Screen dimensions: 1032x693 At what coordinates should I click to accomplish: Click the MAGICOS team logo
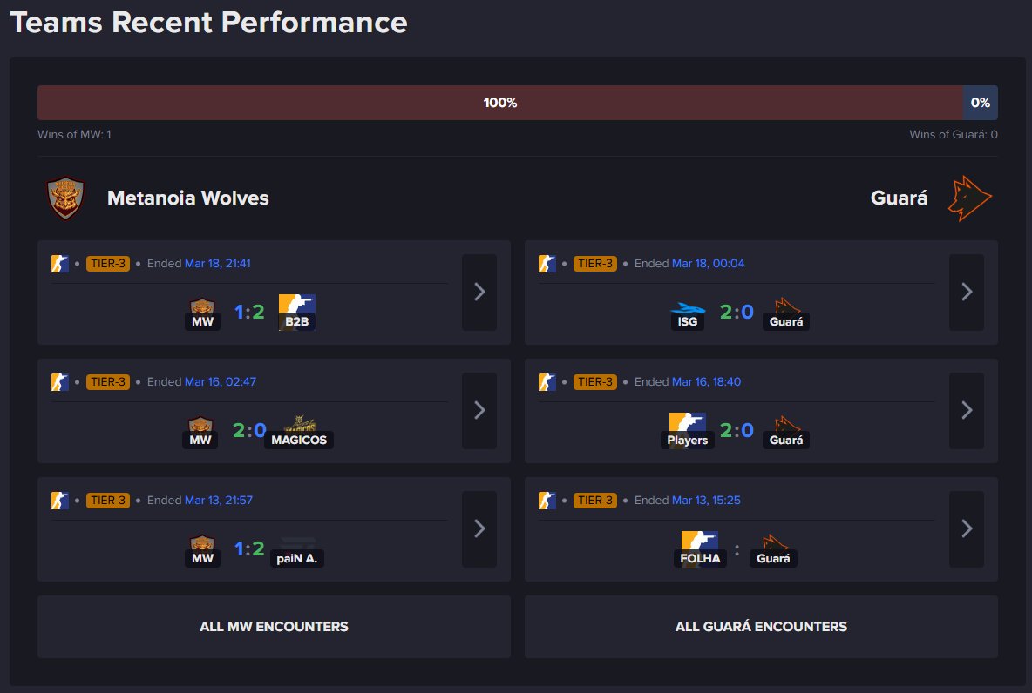299,424
